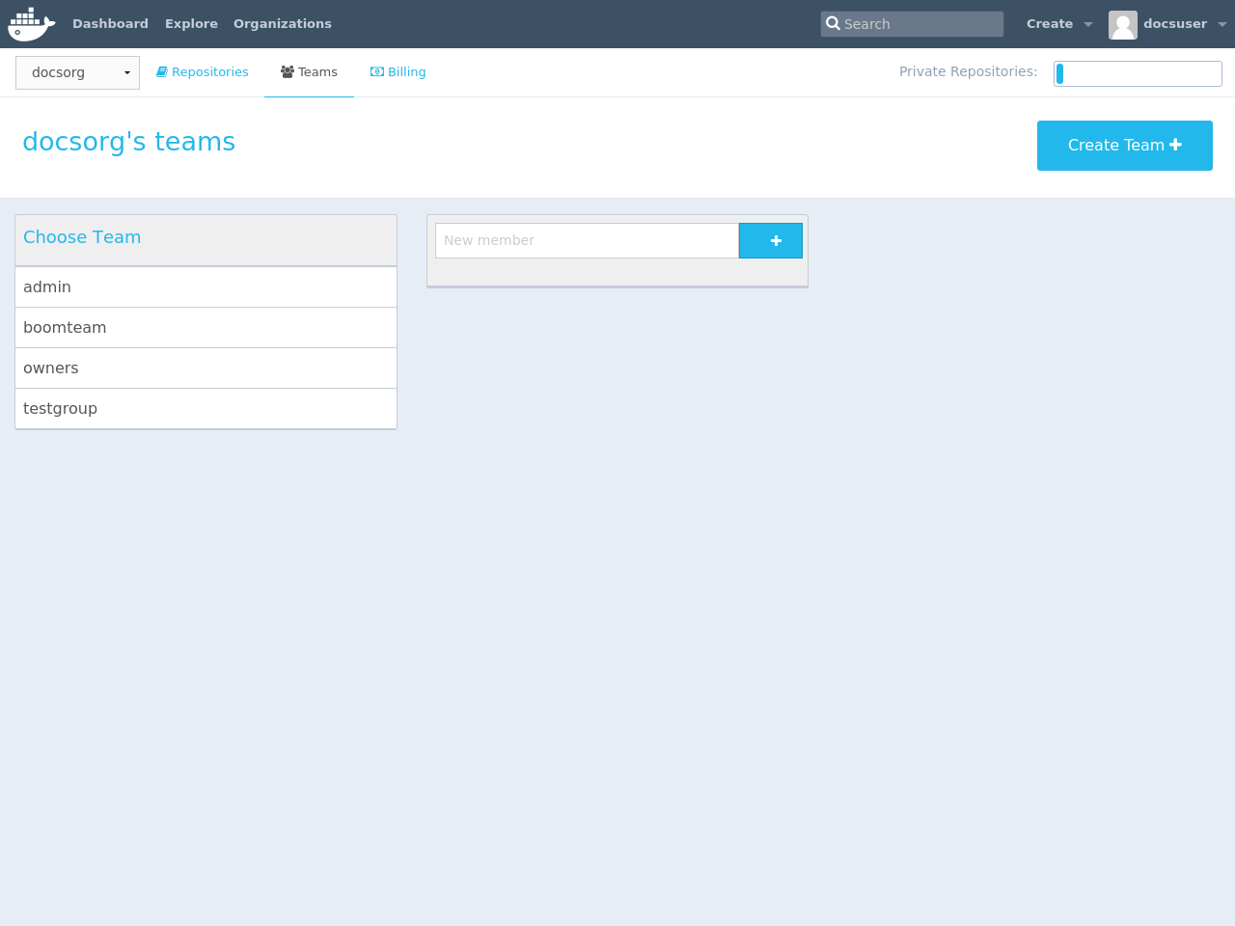Click the user avatar icon
This screenshot has height=926, width=1235.
pos(1122,24)
